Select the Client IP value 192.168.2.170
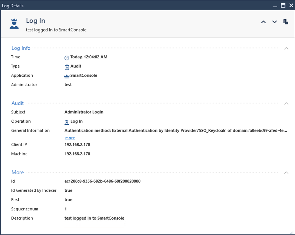The width and height of the screenshot is (295, 235). coord(77,144)
